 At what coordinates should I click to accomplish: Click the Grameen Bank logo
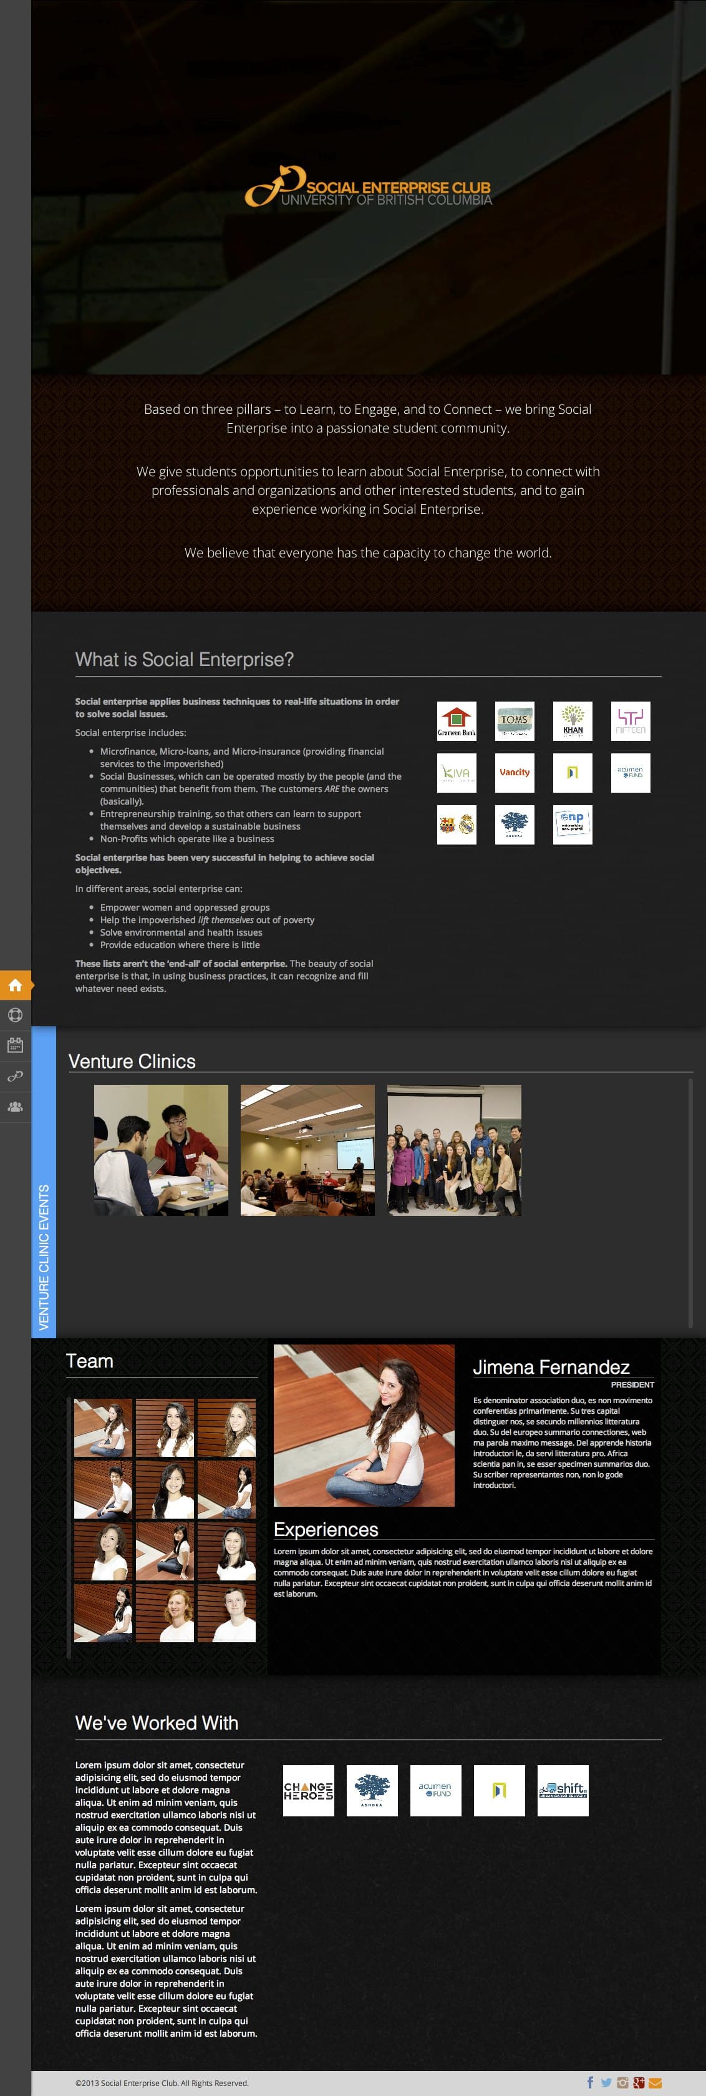[457, 721]
